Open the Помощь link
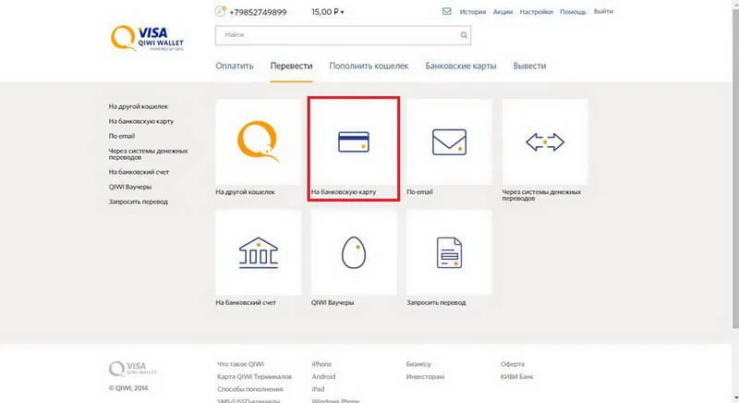The height and width of the screenshot is (403, 739). coord(573,12)
